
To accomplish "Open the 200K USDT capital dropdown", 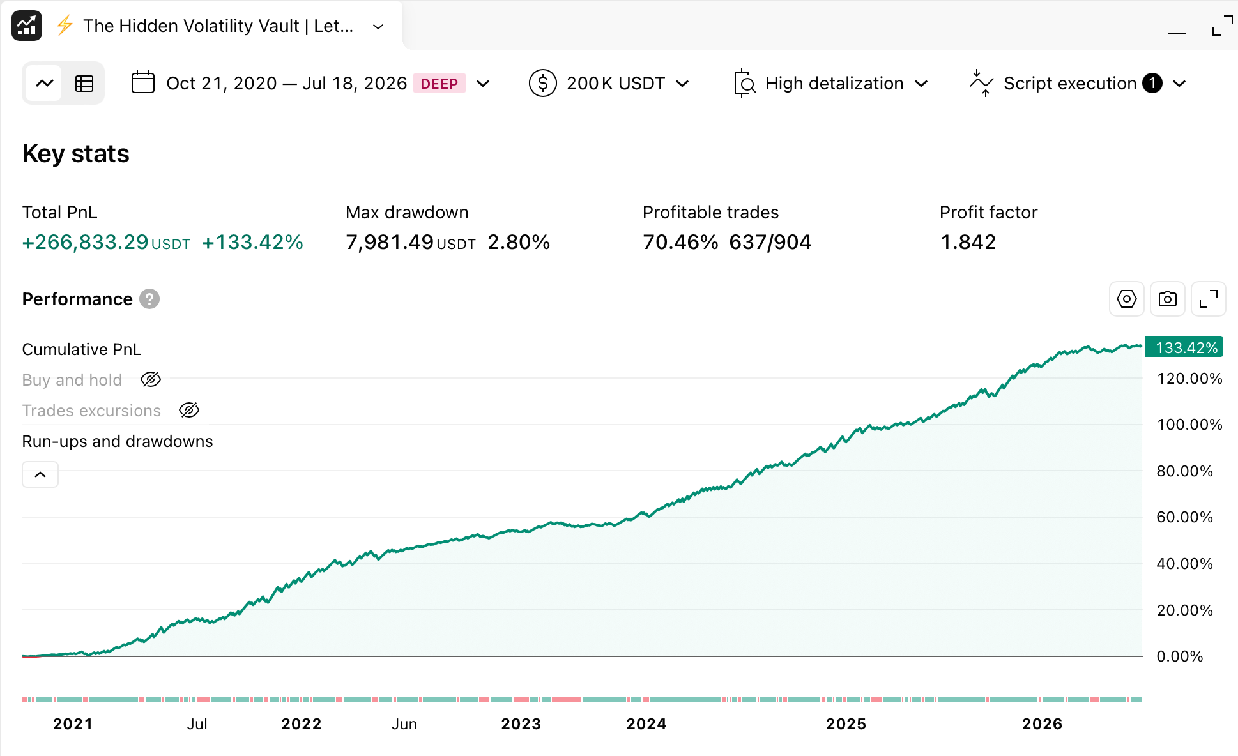I will (x=609, y=83).
